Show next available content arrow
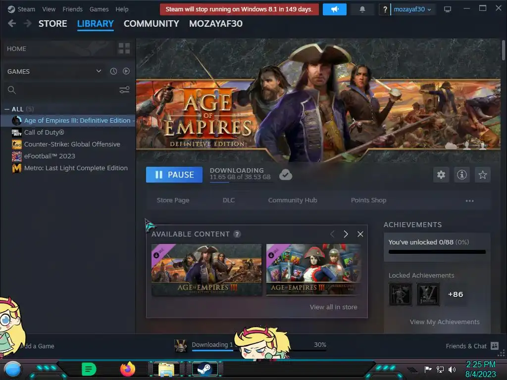The image size is (507, 380). (346, 234)
